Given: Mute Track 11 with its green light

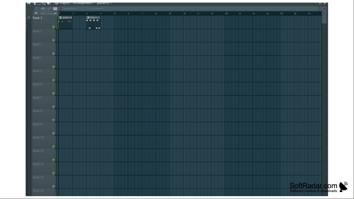Looking at the screenshot, I should point(54,160).
